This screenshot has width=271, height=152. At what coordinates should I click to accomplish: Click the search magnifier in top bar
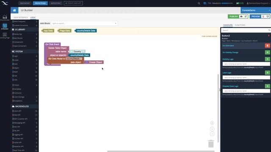pyautogui.click(x=199, y=3)
